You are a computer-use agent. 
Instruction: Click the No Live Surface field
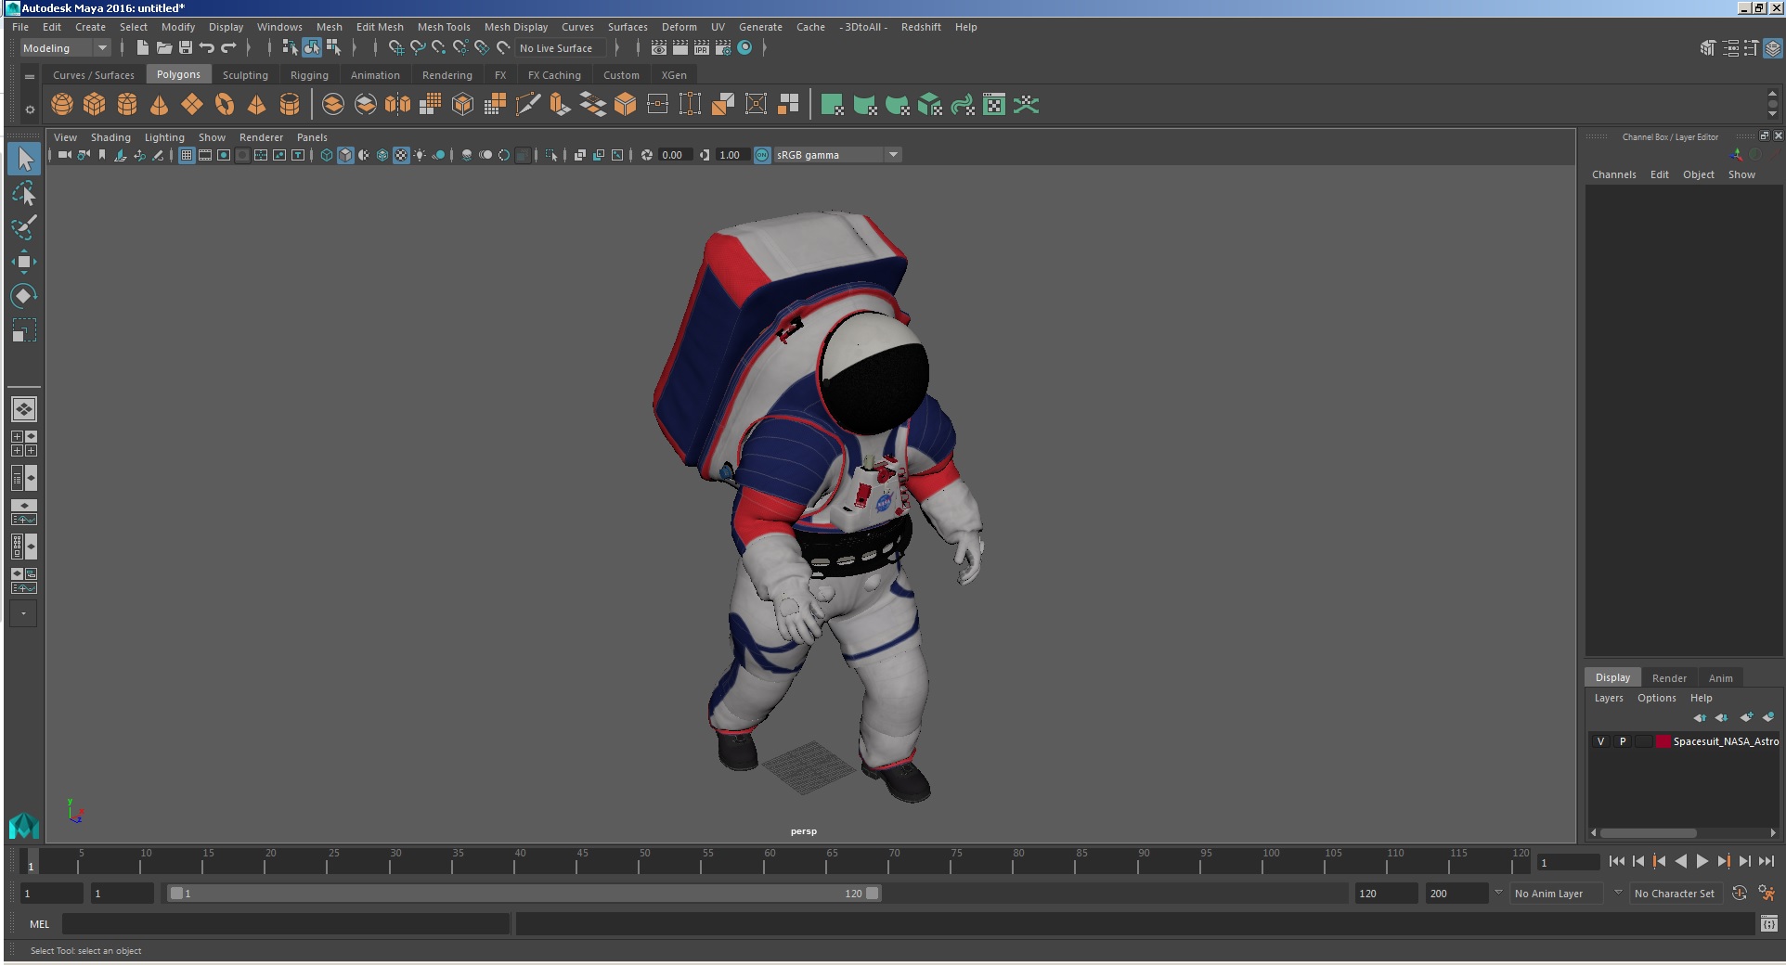point(561,48)
